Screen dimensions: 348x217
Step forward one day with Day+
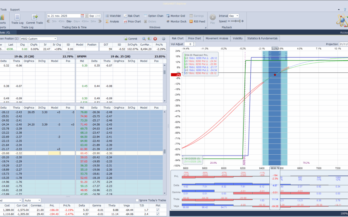[77, 21]
